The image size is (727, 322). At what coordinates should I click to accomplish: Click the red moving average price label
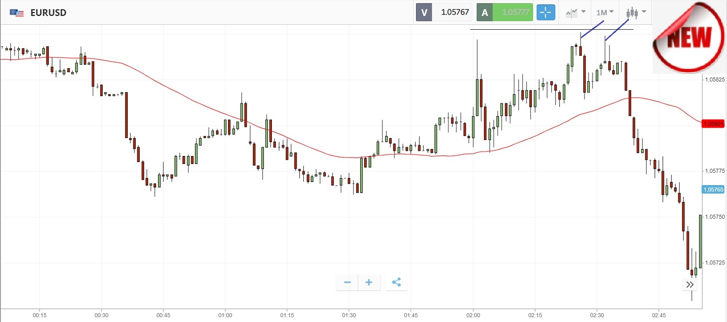click(x=713, y=124)
